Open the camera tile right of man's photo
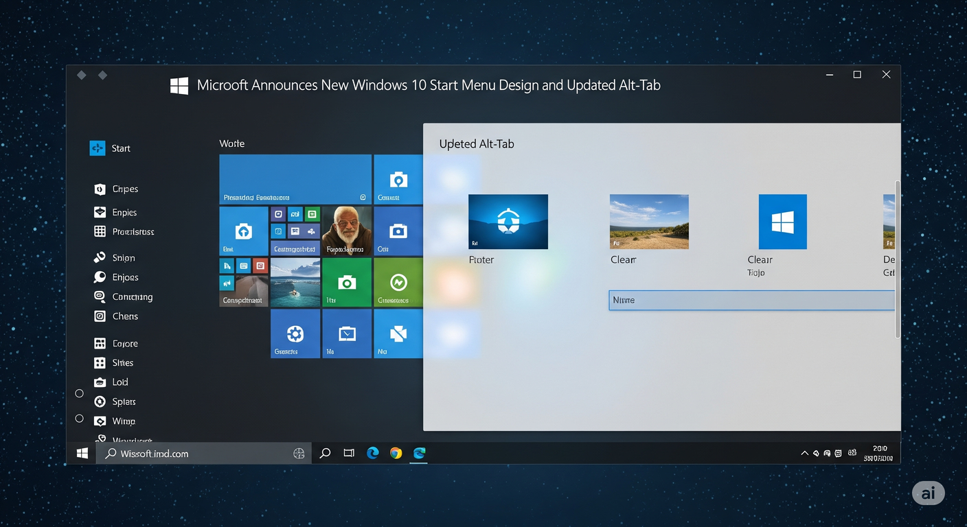 pos(398,231)
